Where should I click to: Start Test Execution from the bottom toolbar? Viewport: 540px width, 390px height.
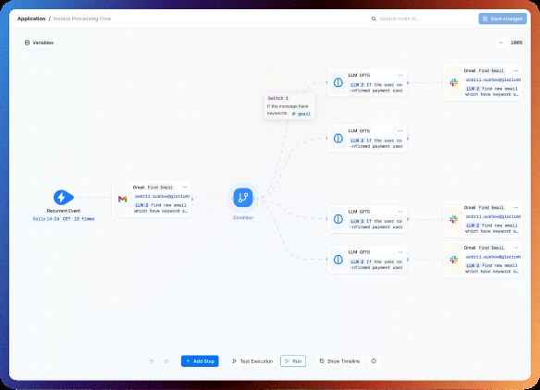[x=252, y=361]
